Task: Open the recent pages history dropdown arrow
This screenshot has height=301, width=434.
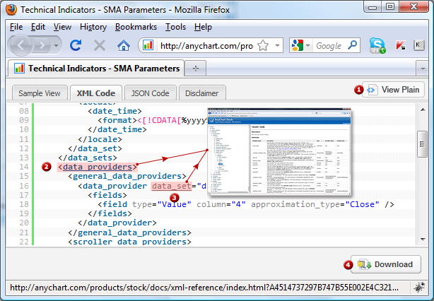Action: tap(56, 45)
